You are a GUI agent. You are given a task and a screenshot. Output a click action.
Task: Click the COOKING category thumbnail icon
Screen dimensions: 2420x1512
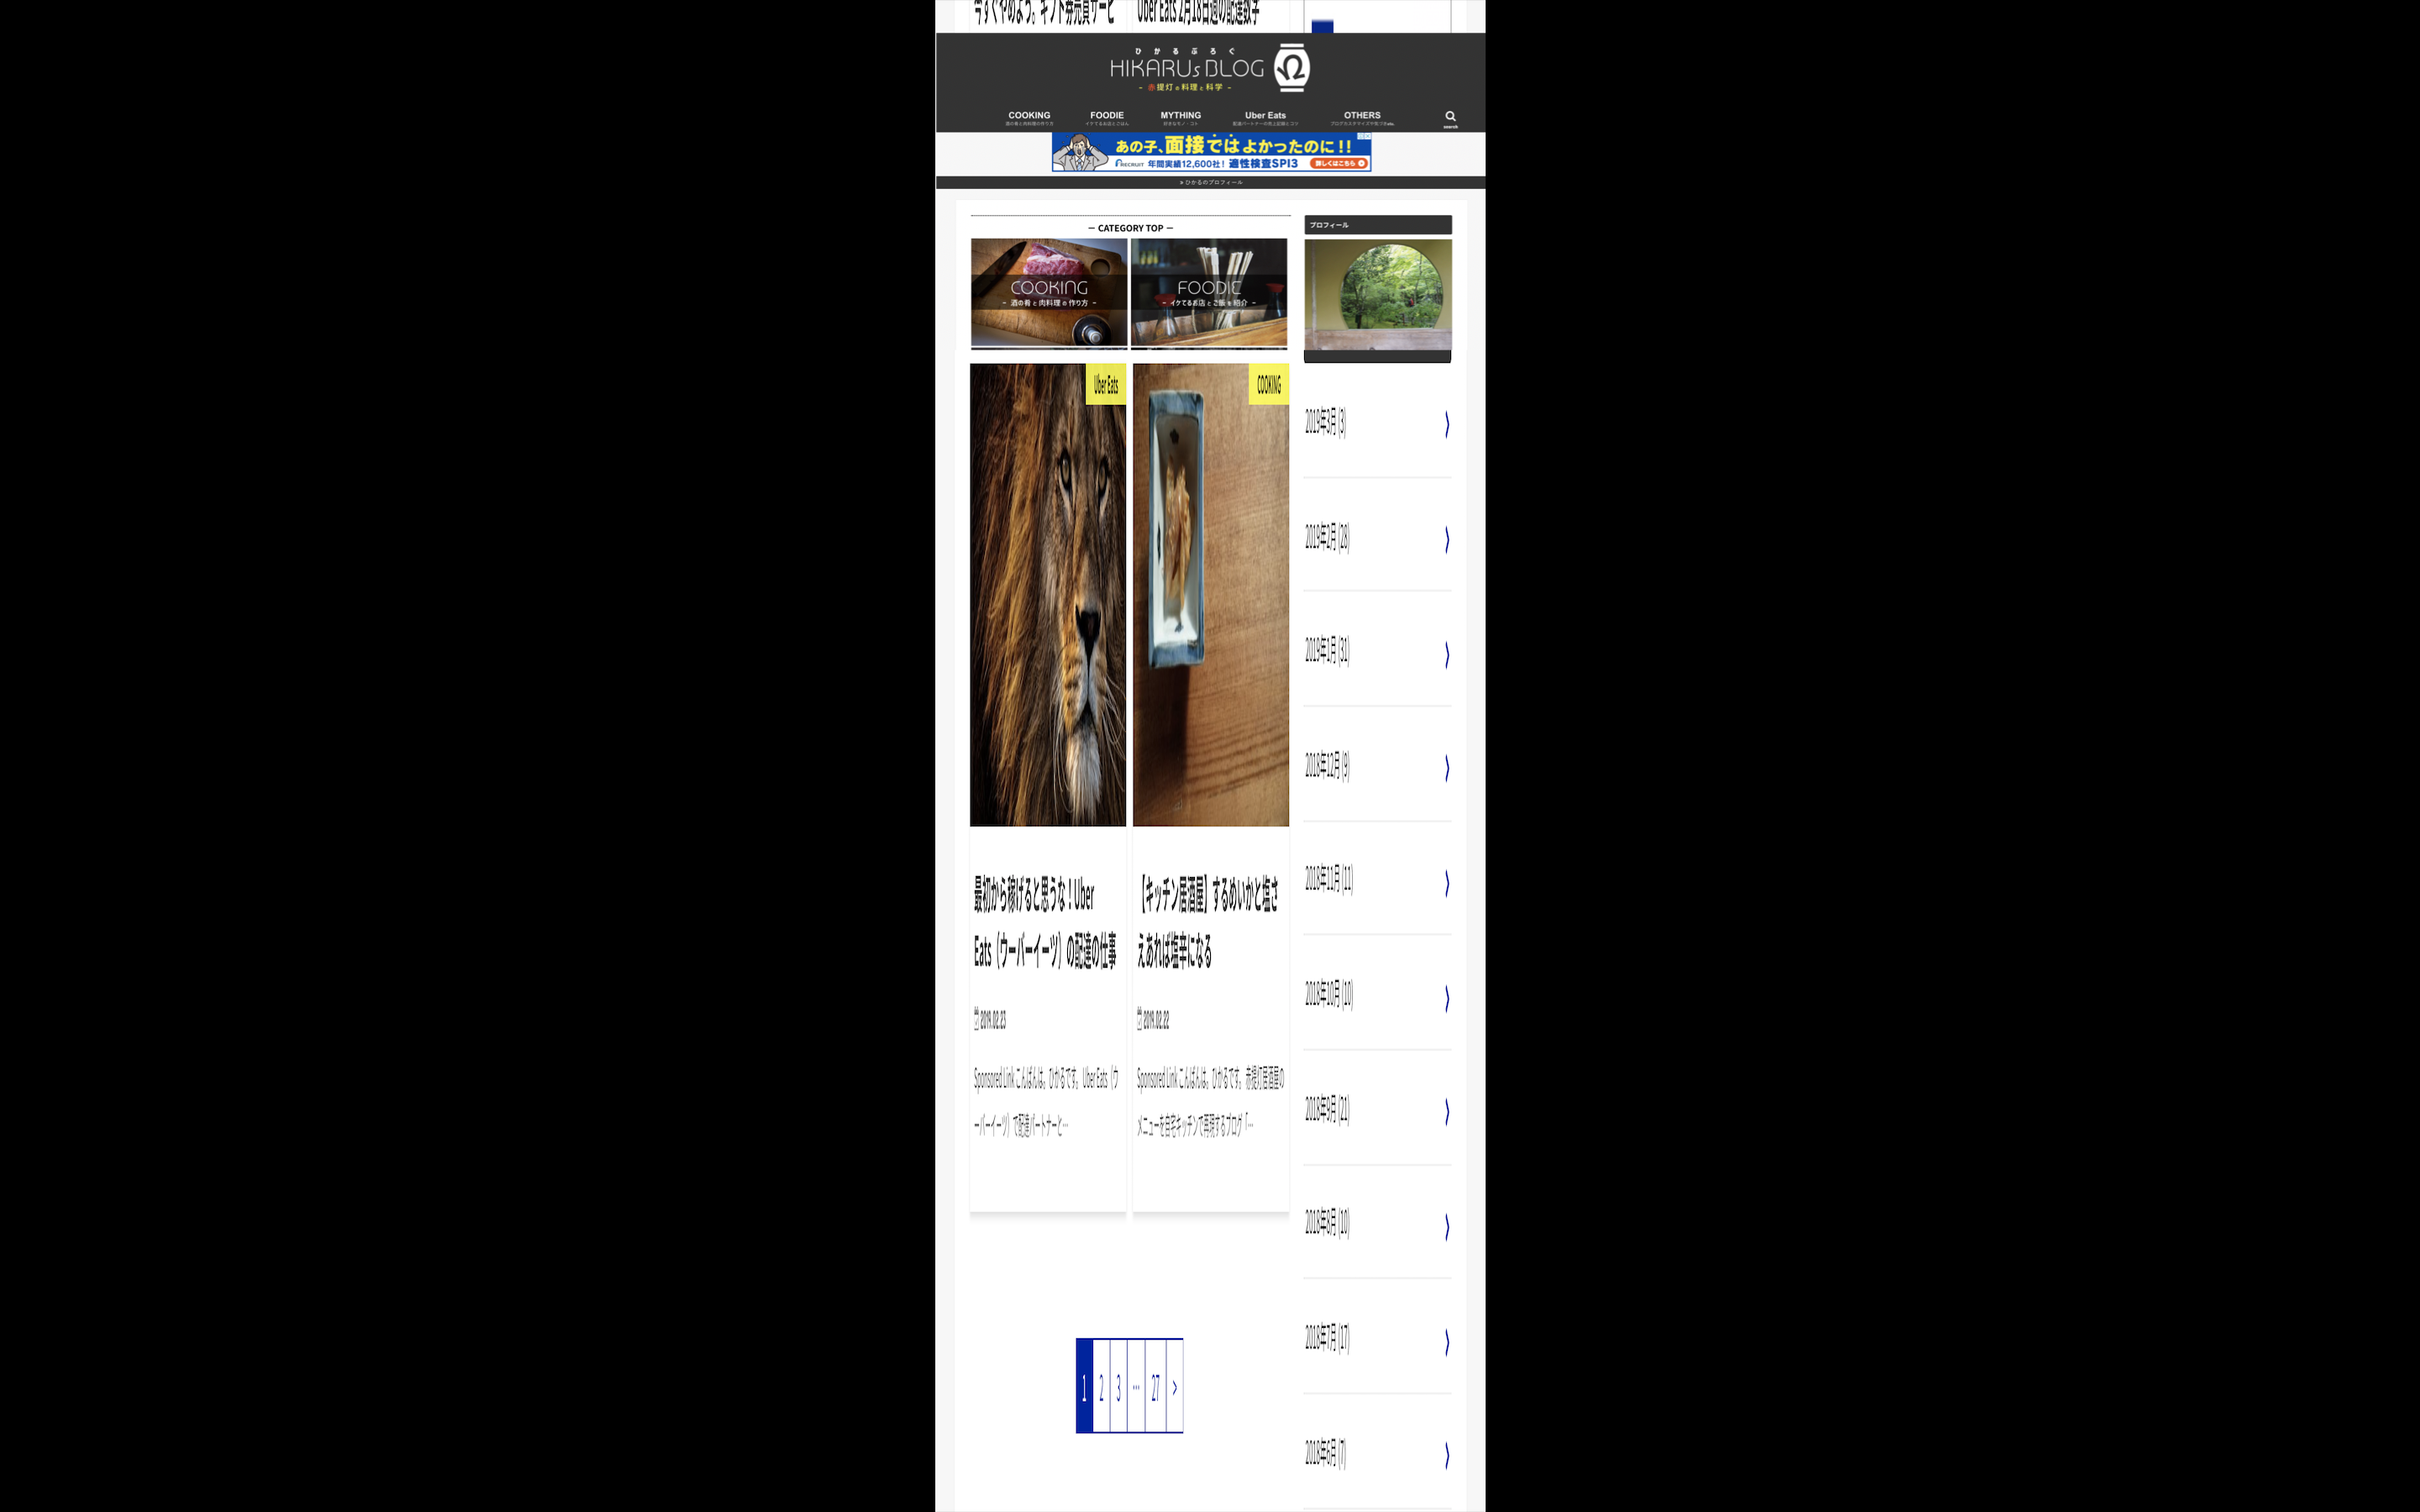1047,292
